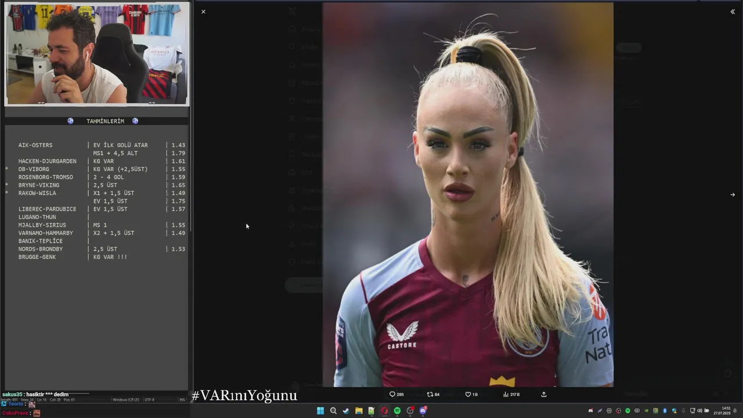Viewport: 743px width, 418px height.
Task: Open replies via the 285 comment icon
Action: coord(396,394)
